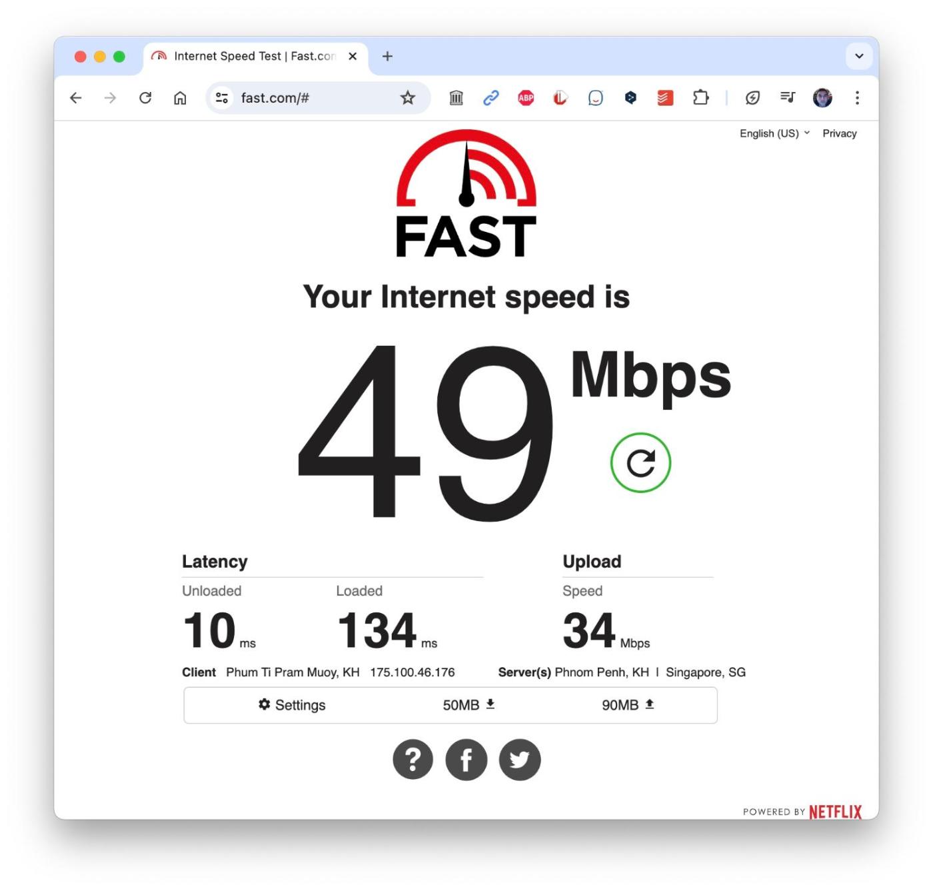The image size is (933, 891).
Task: Open the English (US) language dropdown
Action: click(774, 133)
